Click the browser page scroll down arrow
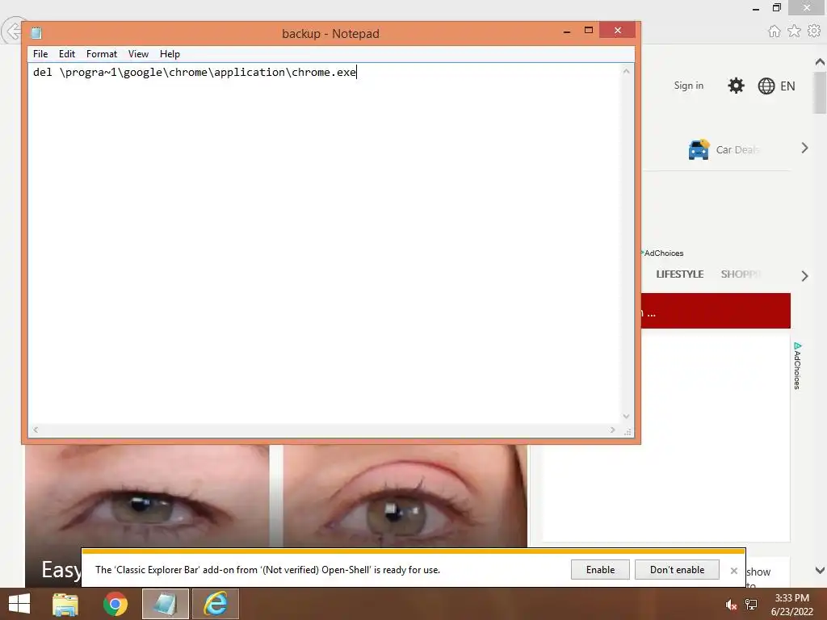Viewport: 827px width, 620px height. tap(820, 570)
